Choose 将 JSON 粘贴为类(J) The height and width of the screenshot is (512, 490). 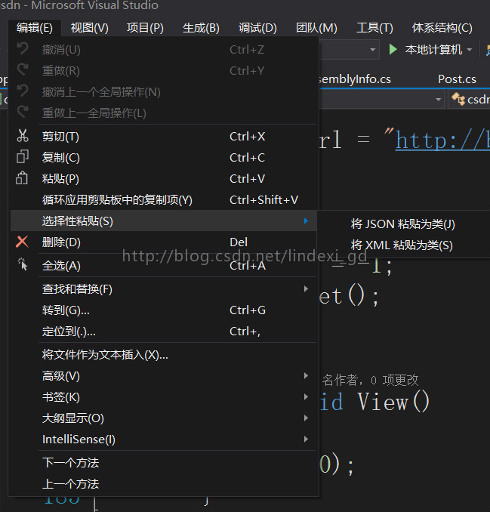click(x=403, y=224)
